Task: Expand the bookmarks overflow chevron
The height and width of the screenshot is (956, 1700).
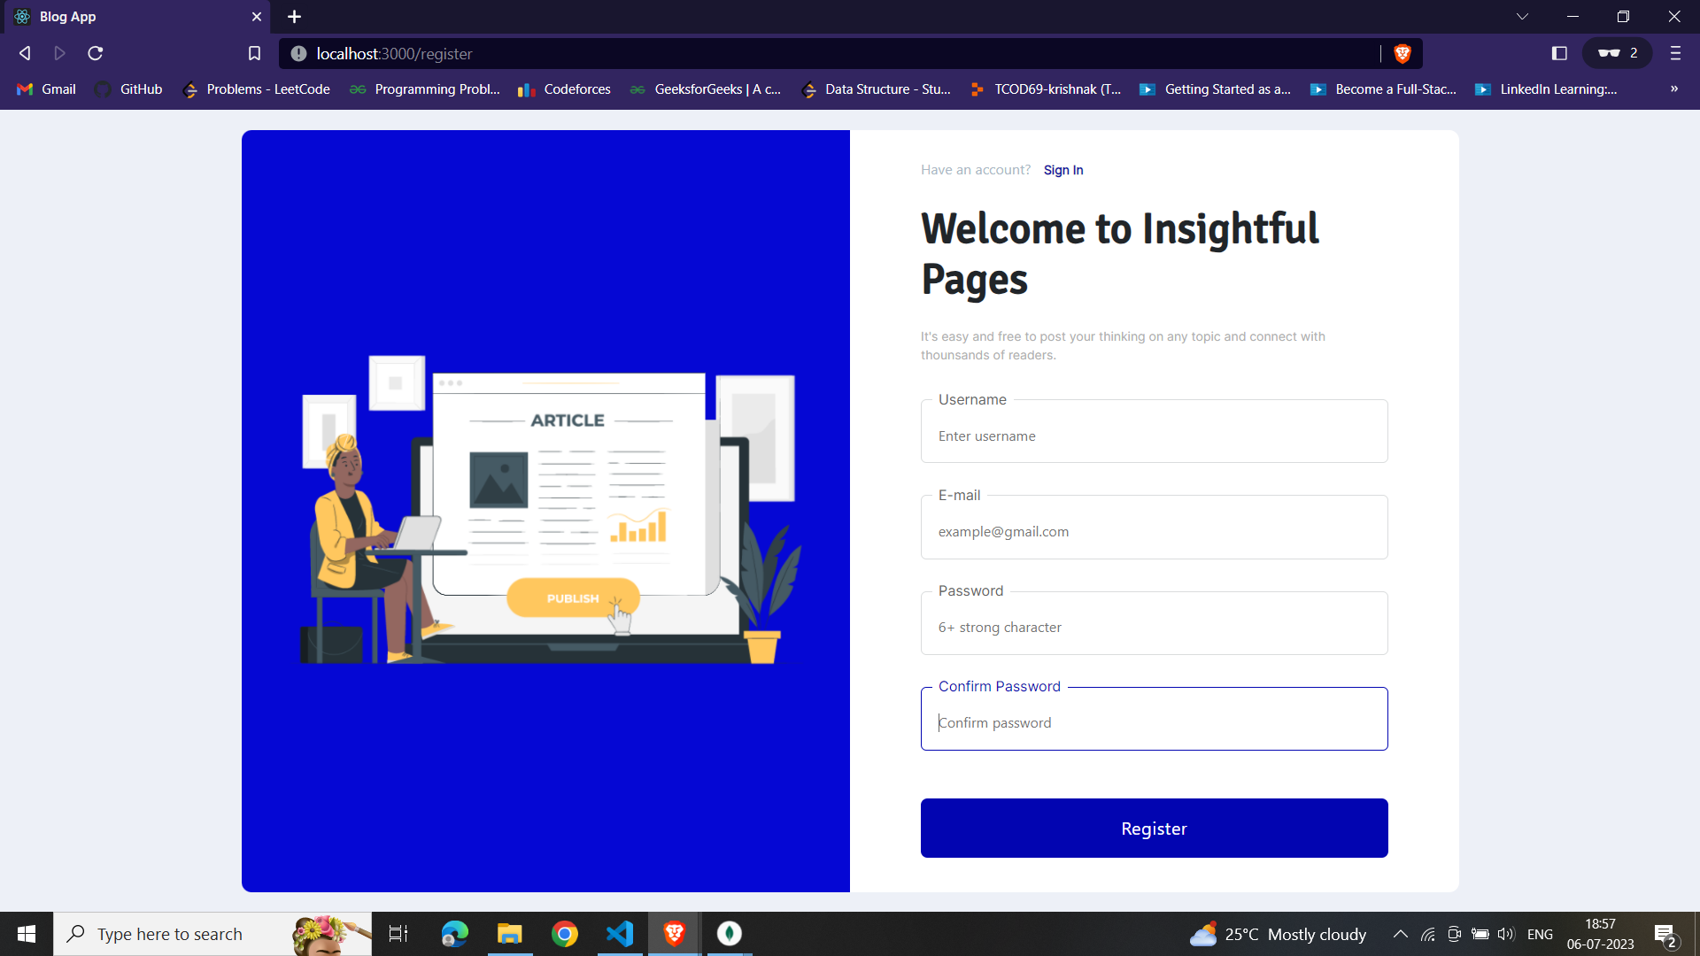Action: pyautogui.click(x=1674, y=89)
